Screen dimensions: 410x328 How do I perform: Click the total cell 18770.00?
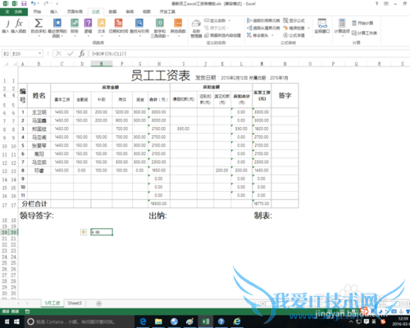pos(262,203)
